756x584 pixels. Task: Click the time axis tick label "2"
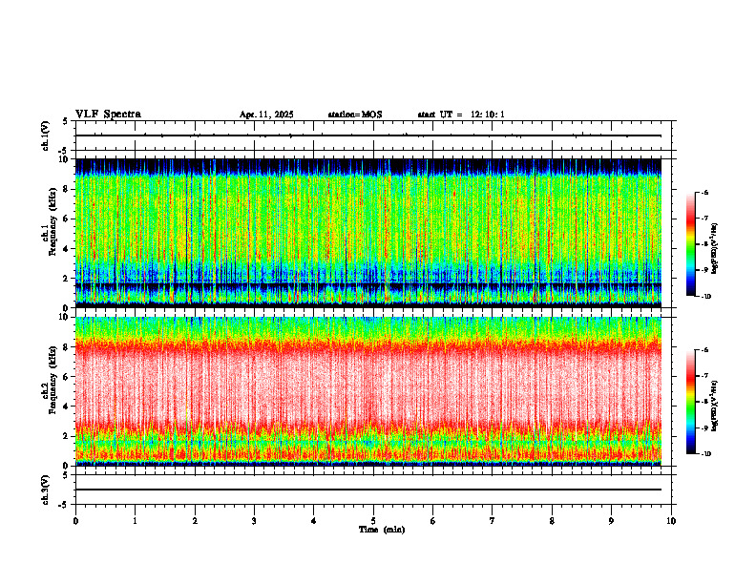point(195,521)
